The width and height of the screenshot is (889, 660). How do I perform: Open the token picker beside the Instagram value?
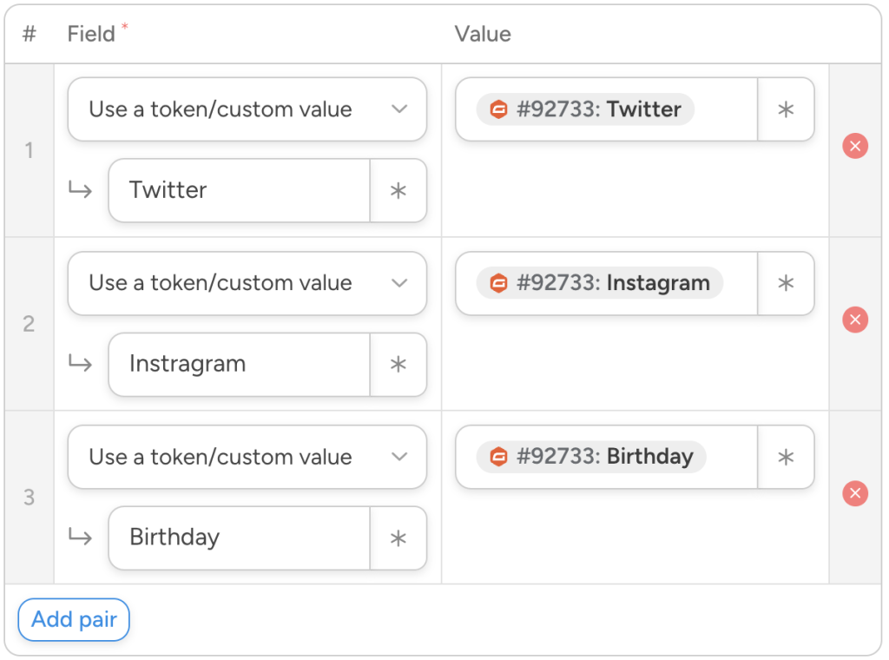786,283
